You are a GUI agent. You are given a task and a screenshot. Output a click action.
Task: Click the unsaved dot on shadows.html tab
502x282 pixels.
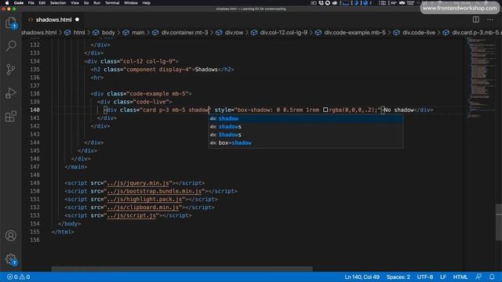point(77,20)
